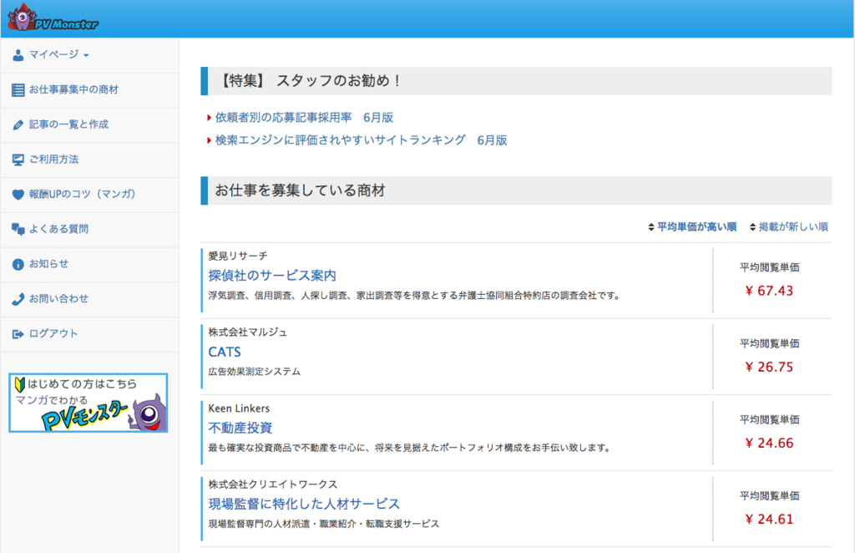Image resolution: width=855 pixels, height=553 pixels.
Task: Click company name 愛晃リサーチ
Action: point(238,256)
